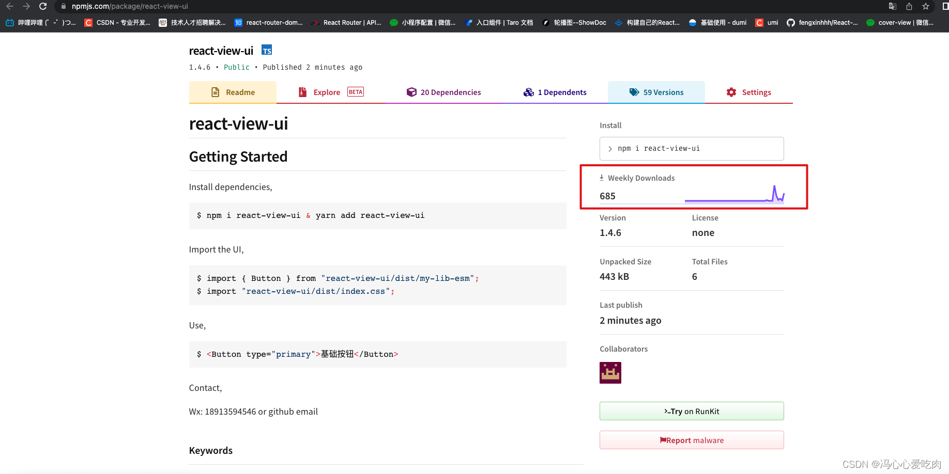
Task: Open the react-router-dom bookmark
Action: click(x=268, y=23)
